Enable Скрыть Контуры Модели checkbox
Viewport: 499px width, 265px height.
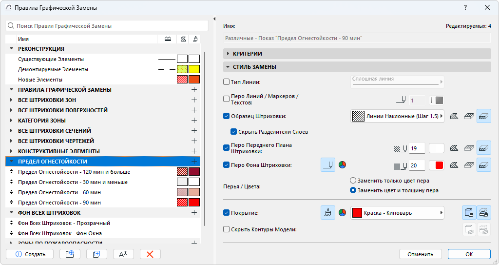226,229
